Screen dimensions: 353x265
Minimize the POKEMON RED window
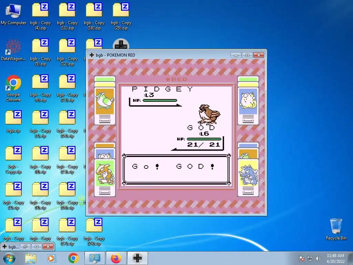click(236, 55)
